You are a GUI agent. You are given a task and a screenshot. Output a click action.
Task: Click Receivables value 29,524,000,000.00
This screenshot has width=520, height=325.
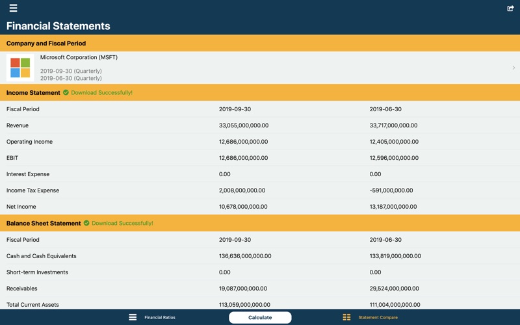click(395, 289)
